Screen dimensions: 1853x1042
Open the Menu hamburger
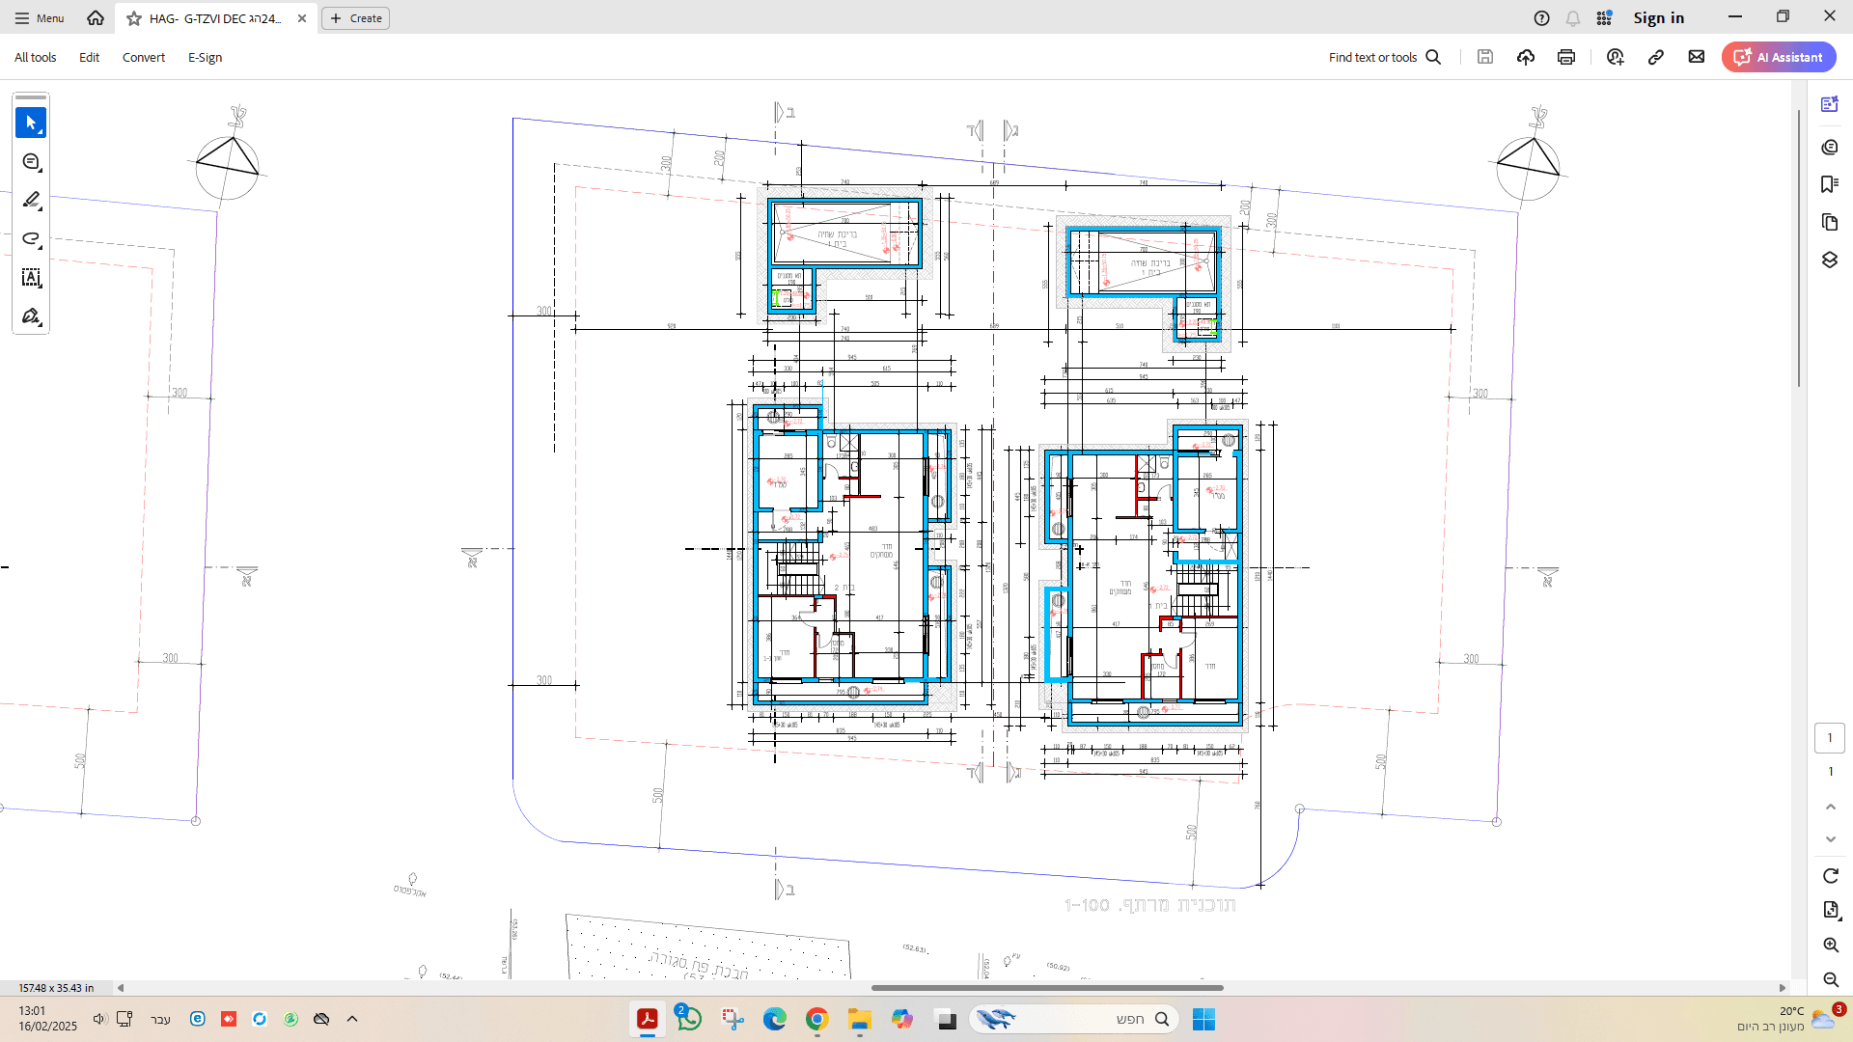(x=40, y=18)
